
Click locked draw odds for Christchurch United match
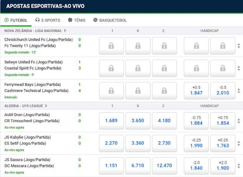tap(138, 46)
